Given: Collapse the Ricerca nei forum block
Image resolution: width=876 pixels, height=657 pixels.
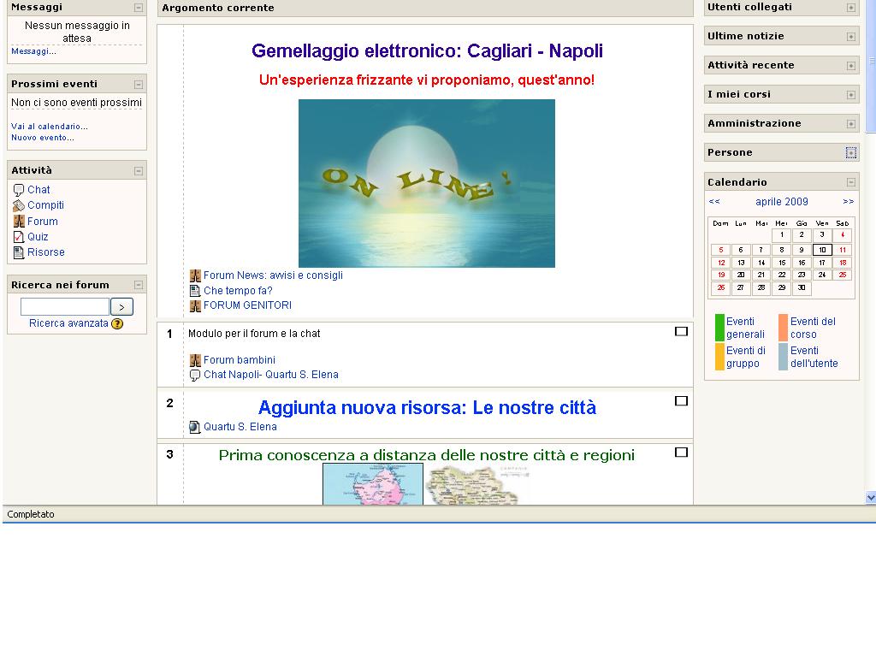Looking at the screenshot, I should click(139, 285).
